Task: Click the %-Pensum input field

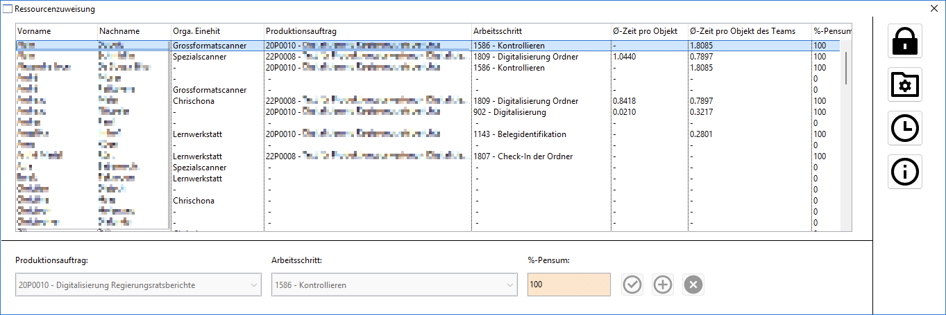Action: coord(568,285)
